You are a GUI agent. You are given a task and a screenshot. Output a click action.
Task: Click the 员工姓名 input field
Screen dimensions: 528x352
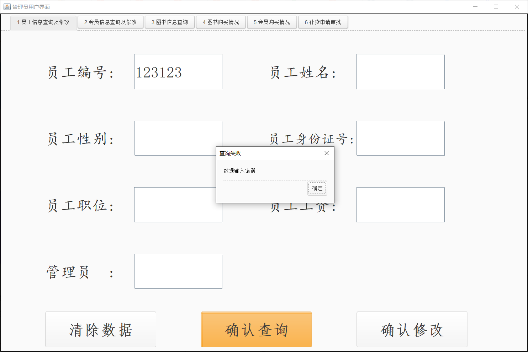pos(401,72)
